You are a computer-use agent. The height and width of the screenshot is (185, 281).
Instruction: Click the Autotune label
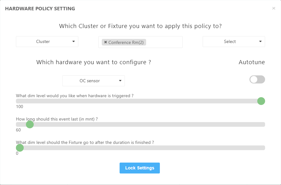point(252,62)
